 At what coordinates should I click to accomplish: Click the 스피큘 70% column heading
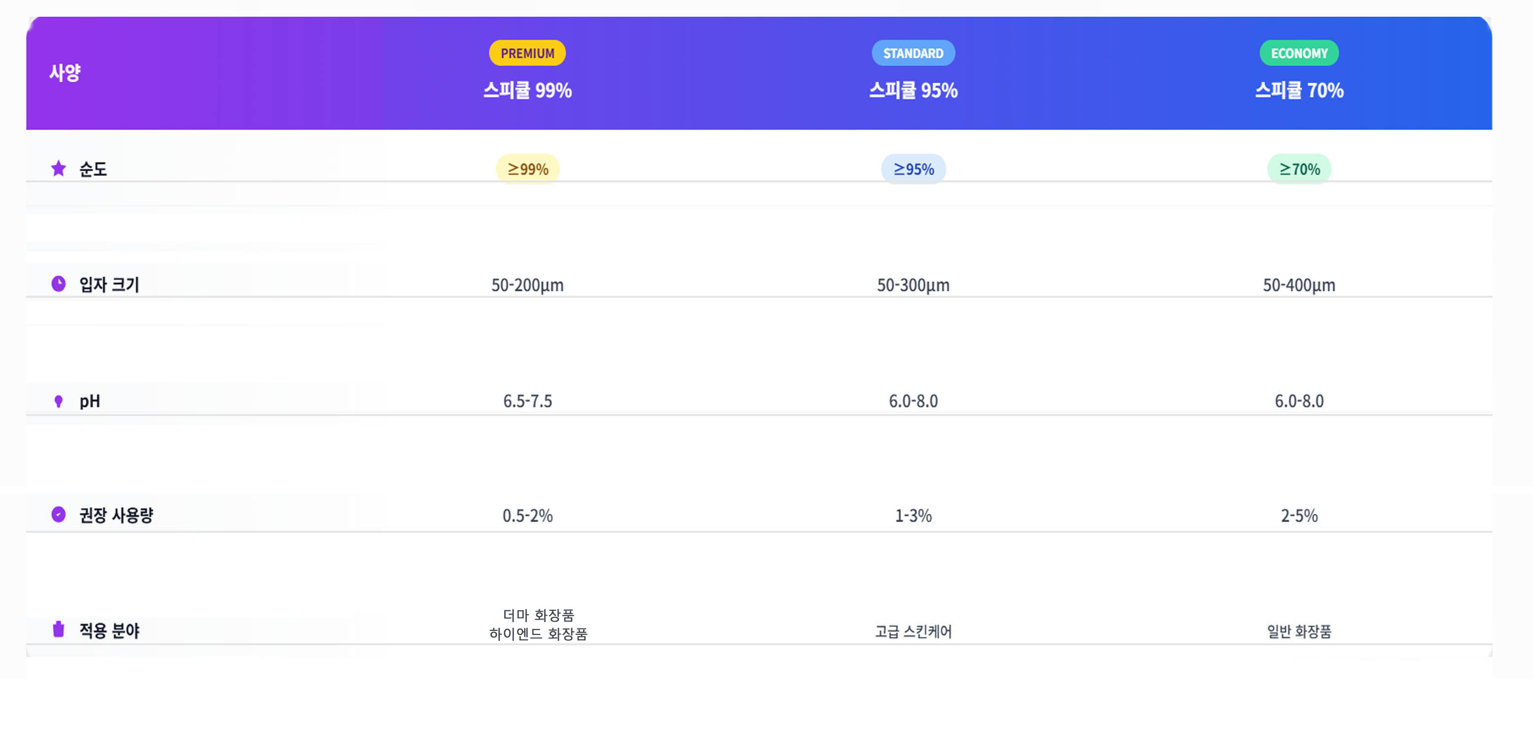click(x=1299, y=91)
